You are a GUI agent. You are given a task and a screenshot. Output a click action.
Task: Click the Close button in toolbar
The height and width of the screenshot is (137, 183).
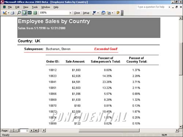tap(77, 13)
